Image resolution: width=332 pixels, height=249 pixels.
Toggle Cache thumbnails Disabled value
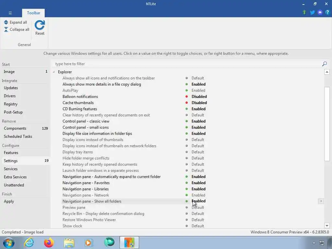point(199,103)
